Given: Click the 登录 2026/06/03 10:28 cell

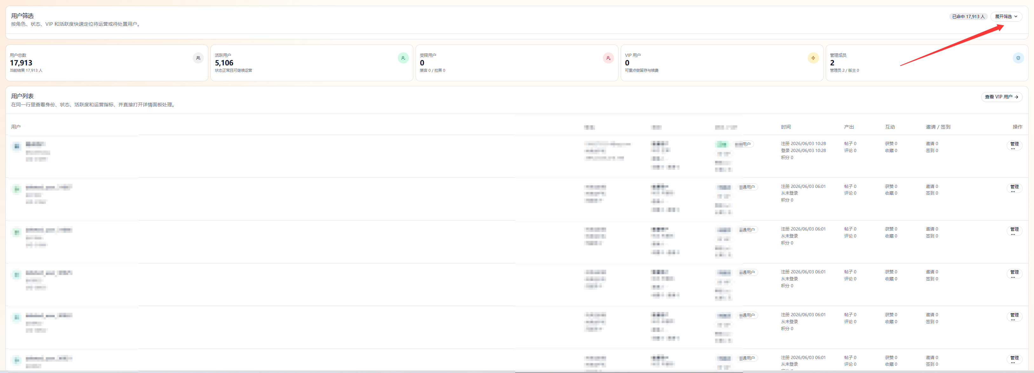Looking at the screenshot, I should pos(803,150).
